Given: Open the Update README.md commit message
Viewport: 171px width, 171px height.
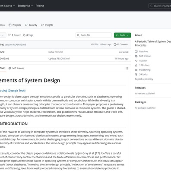Looking at the screenshot, I should coord(16,44).
